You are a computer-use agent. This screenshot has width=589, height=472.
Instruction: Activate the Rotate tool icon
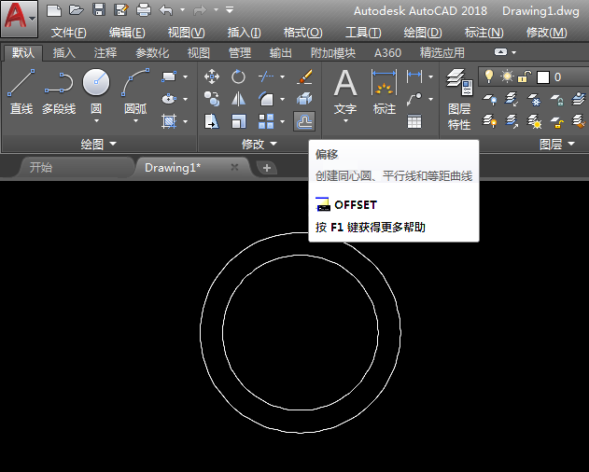point(239,76)
